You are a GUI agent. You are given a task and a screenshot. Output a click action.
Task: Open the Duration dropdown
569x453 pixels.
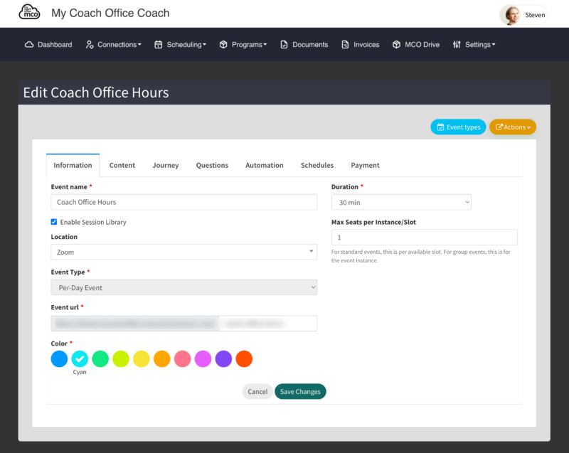click(401, 203)
